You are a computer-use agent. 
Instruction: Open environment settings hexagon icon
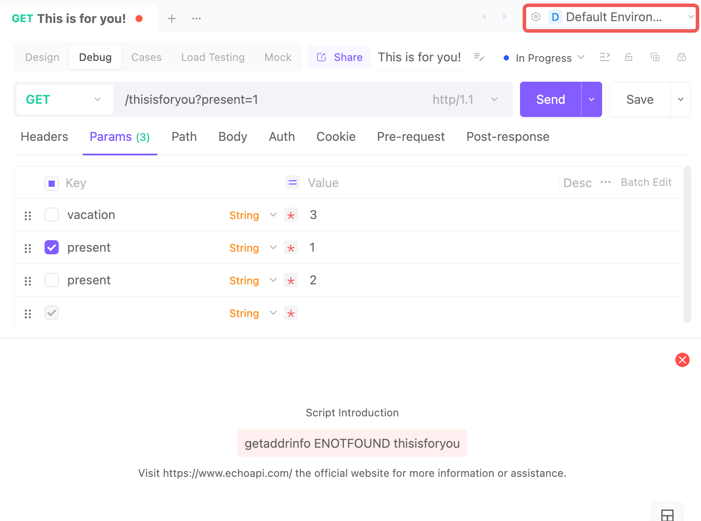pyautogui.click(x=536, y=17)
